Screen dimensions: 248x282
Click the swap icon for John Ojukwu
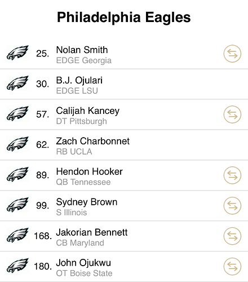pos(232,267)
